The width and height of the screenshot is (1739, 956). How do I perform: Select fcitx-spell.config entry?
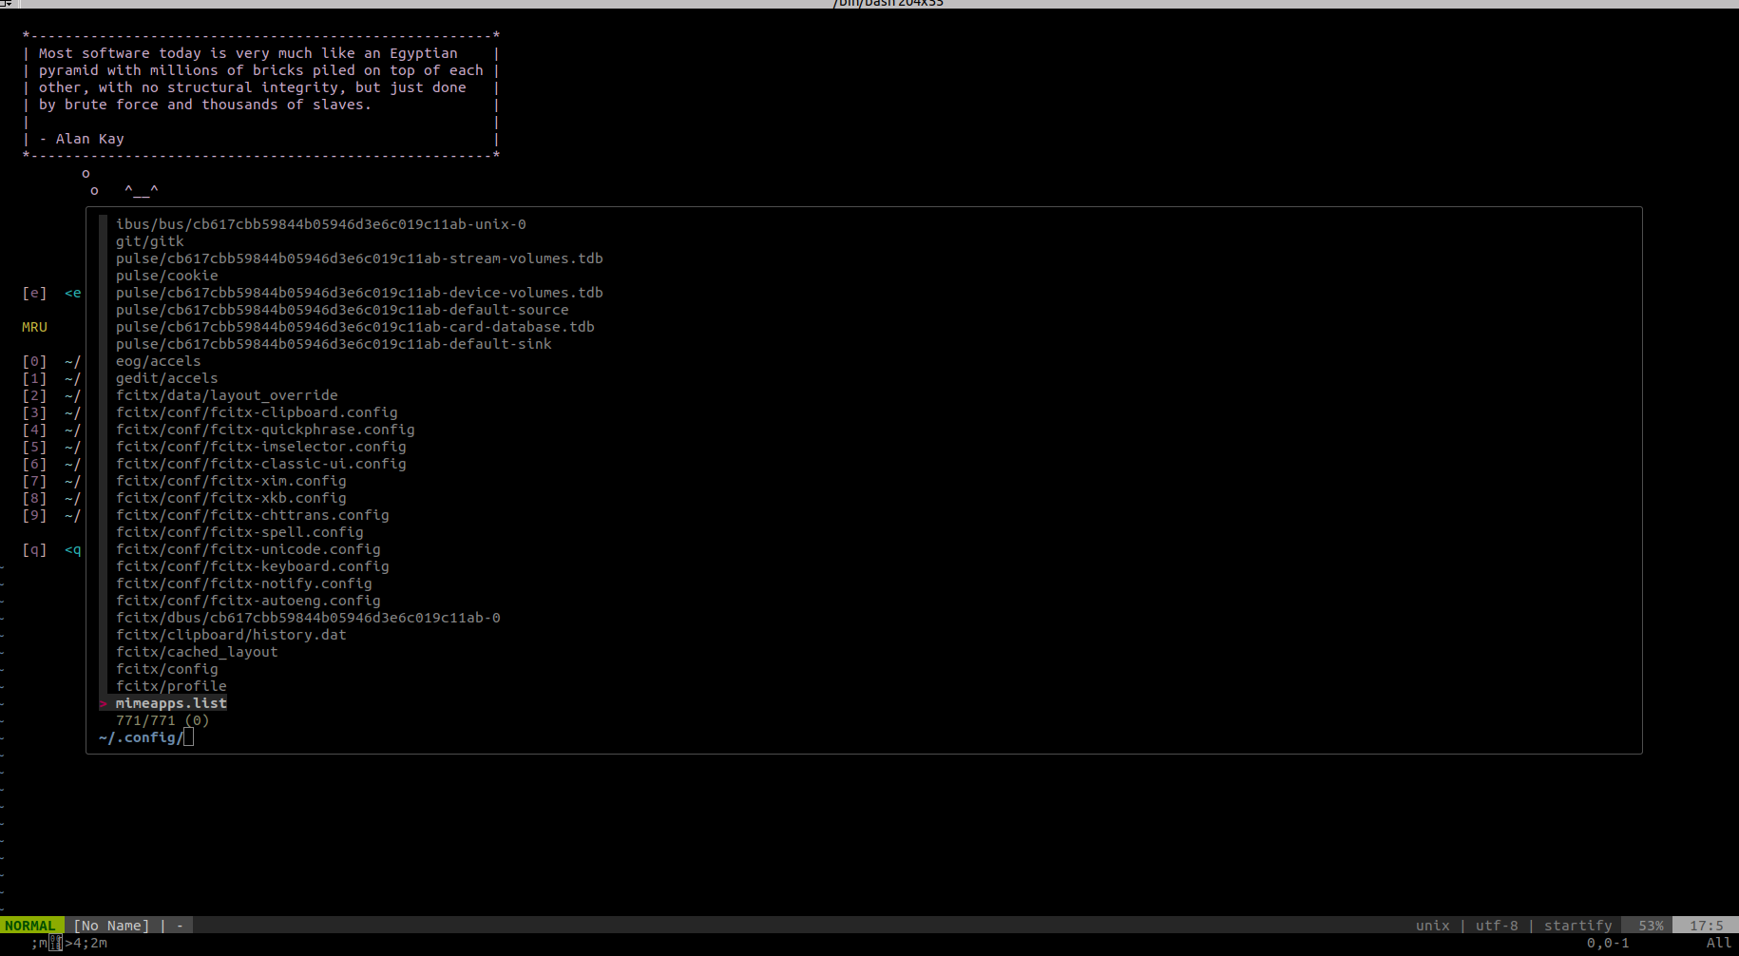[x=239, y=532]
